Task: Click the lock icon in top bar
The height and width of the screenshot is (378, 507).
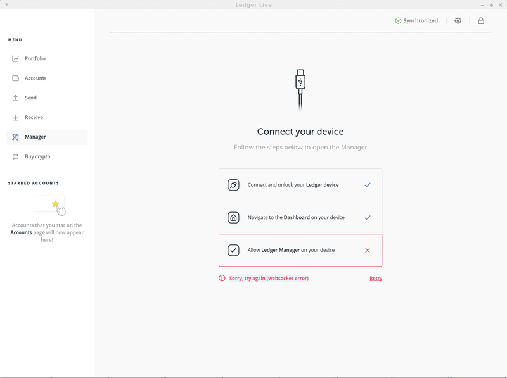Action: click(x=482, y=20)
